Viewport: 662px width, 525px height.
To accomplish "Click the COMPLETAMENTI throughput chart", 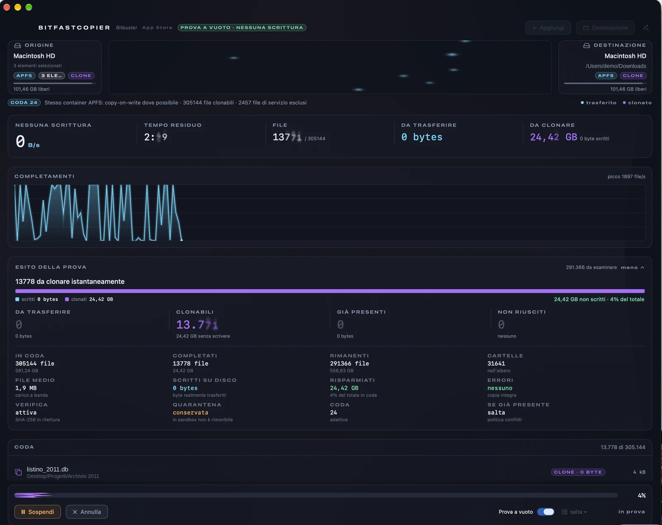I will [x=330, y=213].
